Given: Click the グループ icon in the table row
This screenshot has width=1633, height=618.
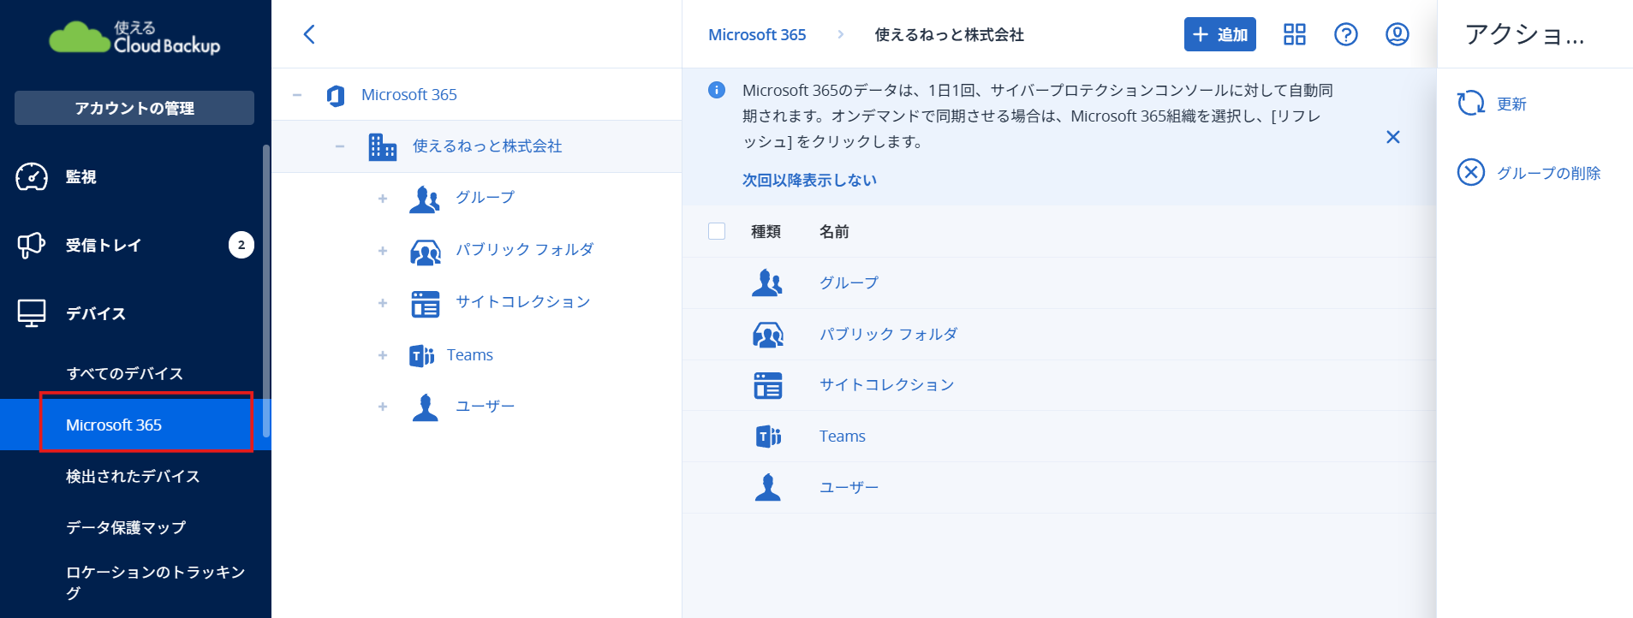Looking at the screenshot, I should tap(767, 282).
